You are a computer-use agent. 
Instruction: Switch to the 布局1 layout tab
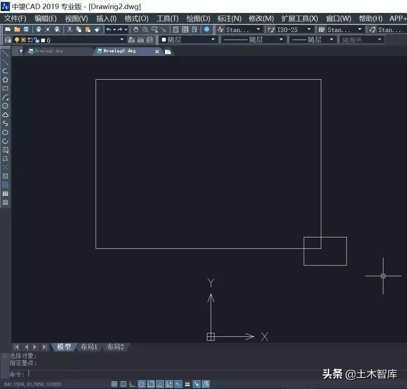89,347
